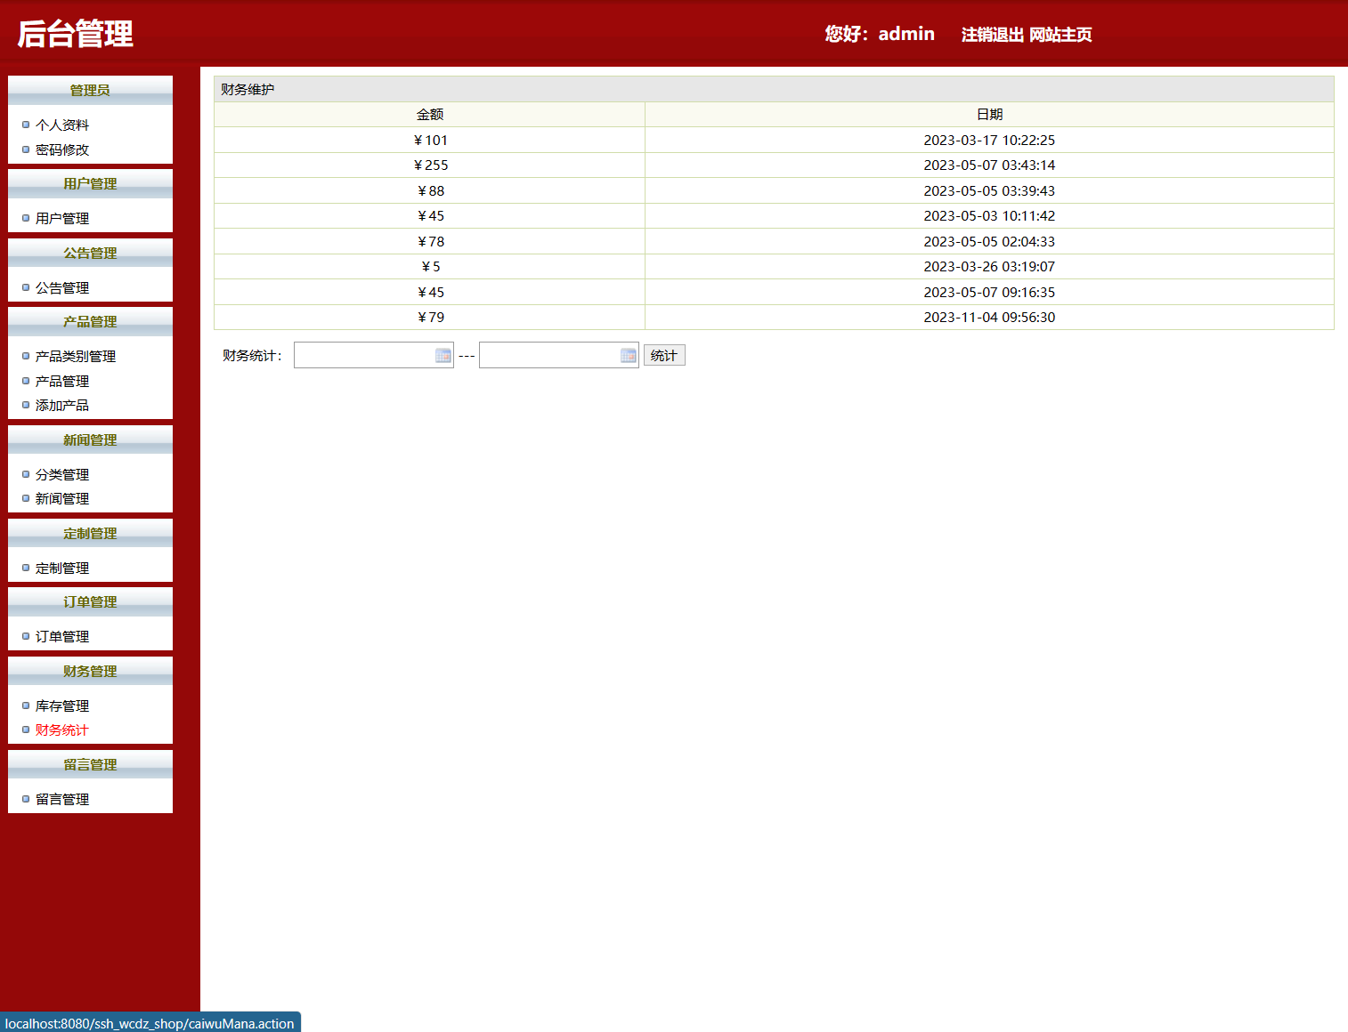Click the date 2023-05-05 03:39:43
The image size is (1348, 1032).
tap(989, 191)
